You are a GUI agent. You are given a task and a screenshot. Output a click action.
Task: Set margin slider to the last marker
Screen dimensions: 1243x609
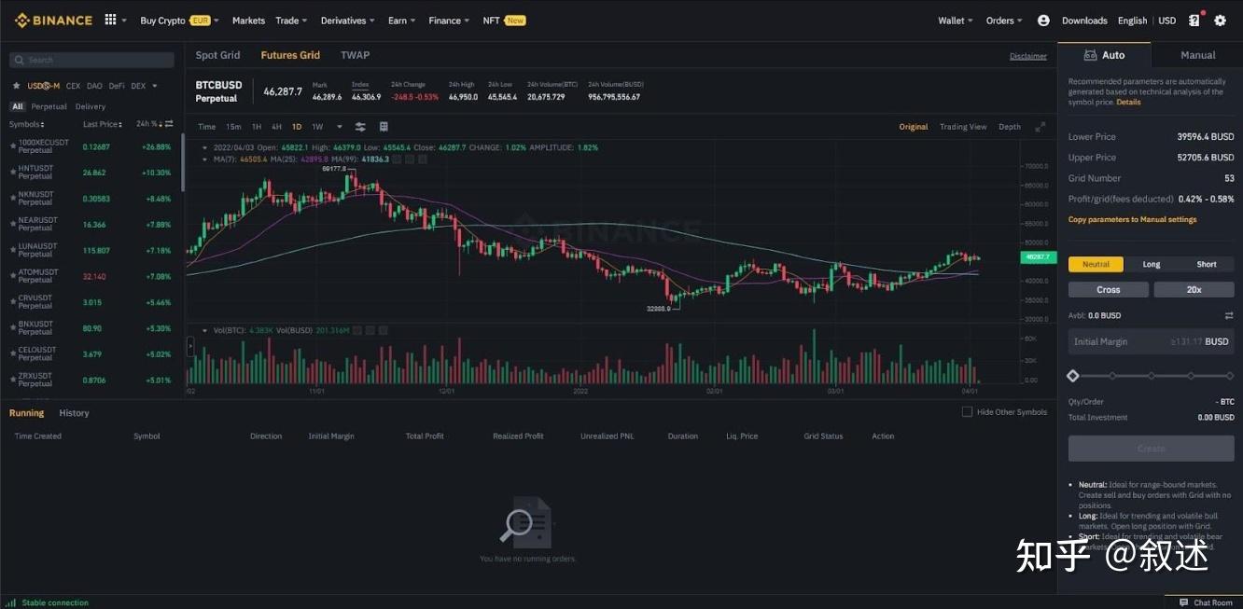(x=1230, y=376)
